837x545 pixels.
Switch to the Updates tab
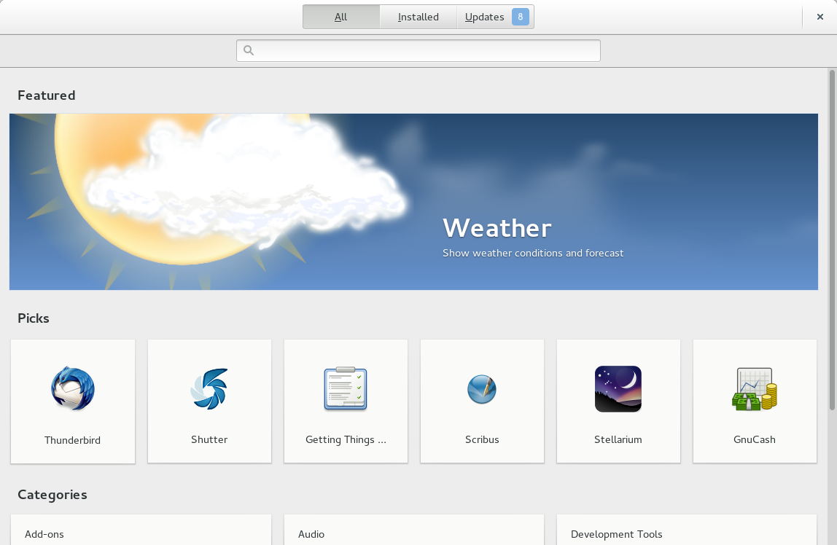pos(485,17)
